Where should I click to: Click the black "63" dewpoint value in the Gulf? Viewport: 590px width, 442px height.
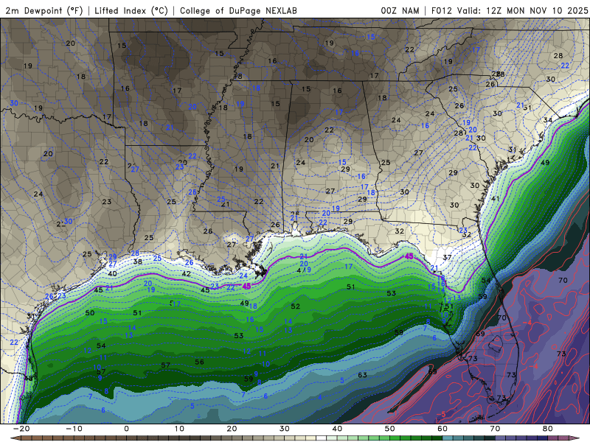(362, 375)
